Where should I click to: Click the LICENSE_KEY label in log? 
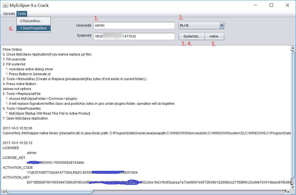click(x=14, y=158)
